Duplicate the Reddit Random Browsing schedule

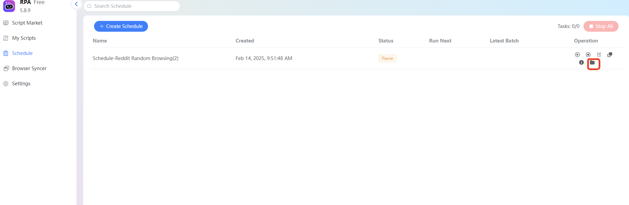click(x=610, y=55)
